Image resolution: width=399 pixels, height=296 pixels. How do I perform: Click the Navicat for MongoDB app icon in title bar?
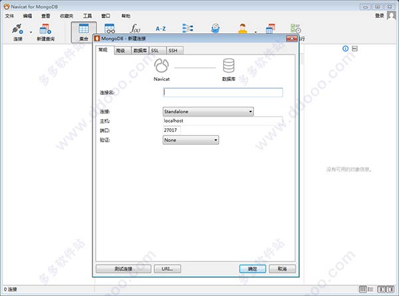7,7
